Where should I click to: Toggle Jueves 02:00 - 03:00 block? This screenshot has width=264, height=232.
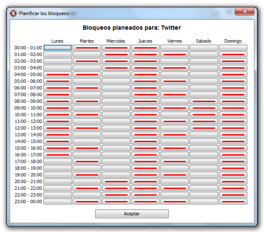[145, 61]
